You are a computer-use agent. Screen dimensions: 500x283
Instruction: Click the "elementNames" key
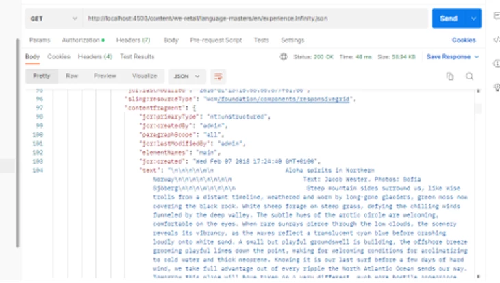click(x=164, y=153)
